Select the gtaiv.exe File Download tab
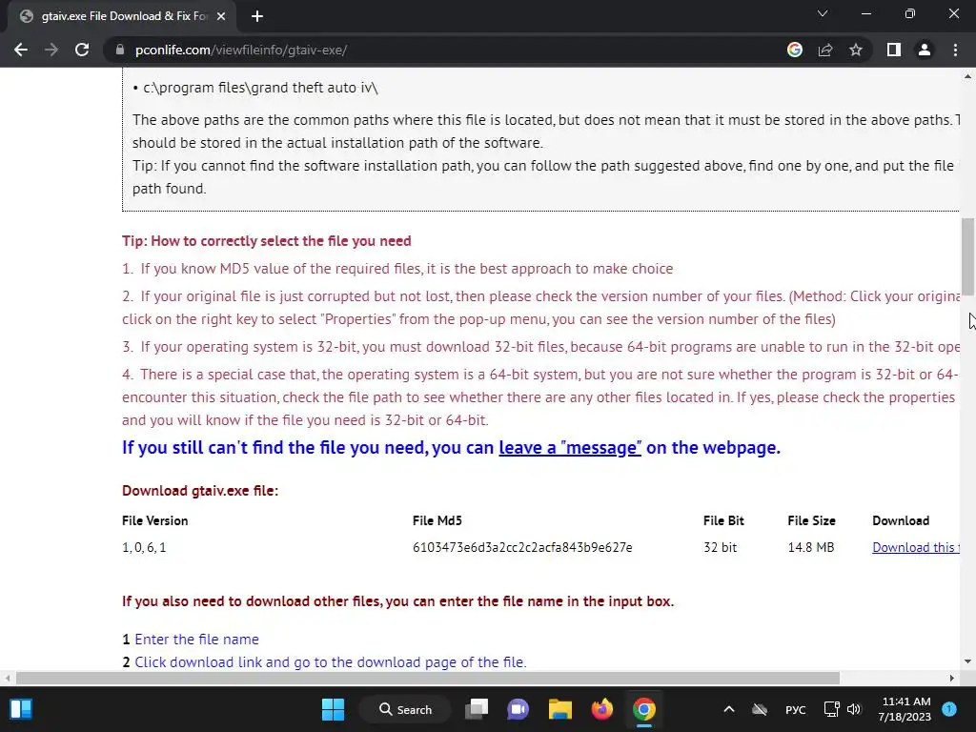The height and width of the screenshot is (732, 976). pos(122,16)
